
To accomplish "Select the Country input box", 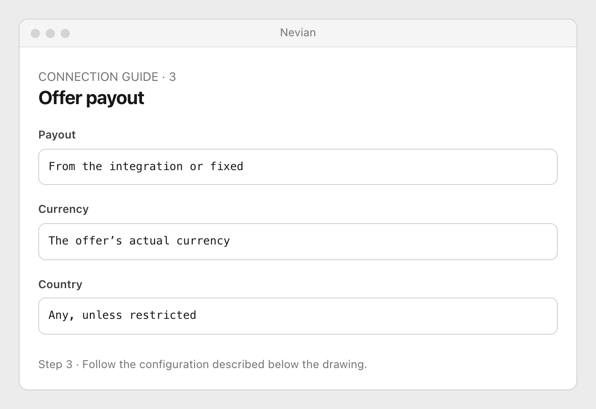I will tap(298, 316).
